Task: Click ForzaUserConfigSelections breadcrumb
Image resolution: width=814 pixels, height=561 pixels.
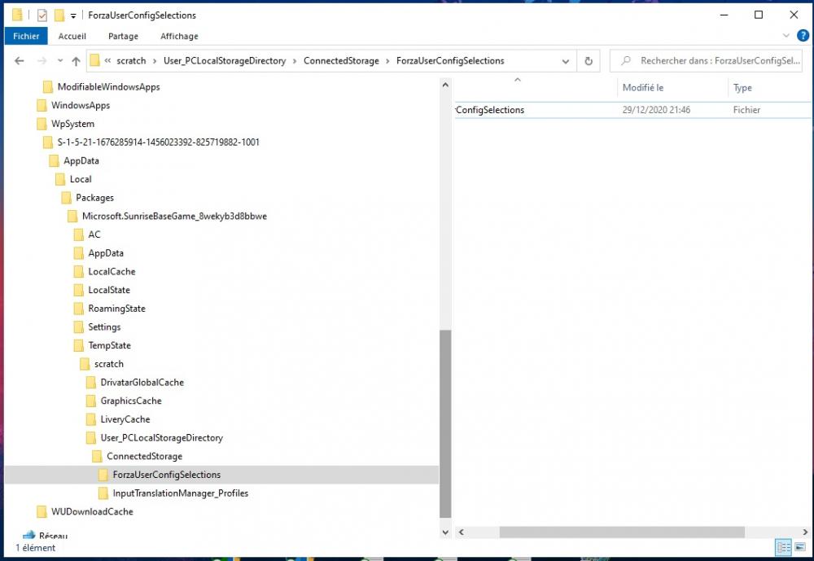Action: (x=450, y=61)
